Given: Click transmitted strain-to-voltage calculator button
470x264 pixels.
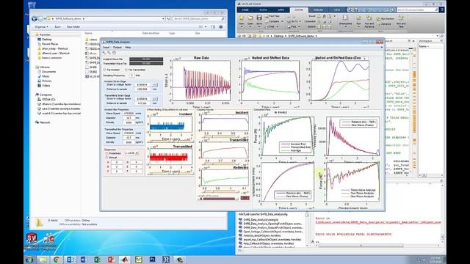Looking at the screenshot, I should click(155, 99).
